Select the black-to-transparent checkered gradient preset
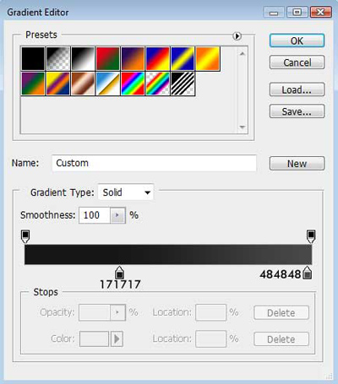The height and width of the screenshot is (384, 338). (57, 58)
